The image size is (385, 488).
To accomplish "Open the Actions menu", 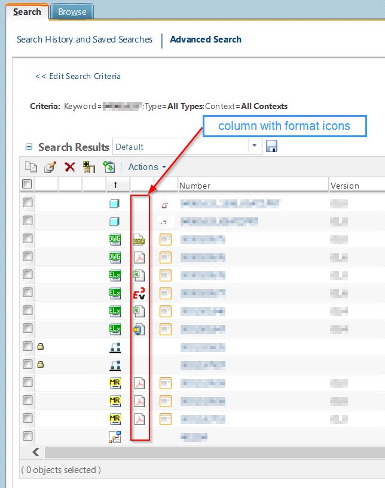I will (146, 167).
